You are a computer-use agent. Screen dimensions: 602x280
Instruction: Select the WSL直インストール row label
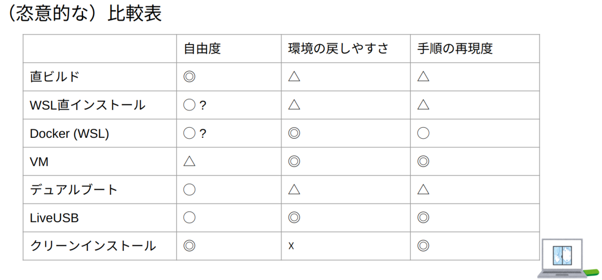pyautogui.click(x=88, y=105)
